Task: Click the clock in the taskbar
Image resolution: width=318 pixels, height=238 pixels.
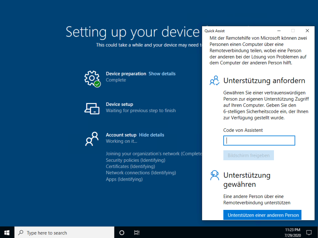Action: click(292, 232)
